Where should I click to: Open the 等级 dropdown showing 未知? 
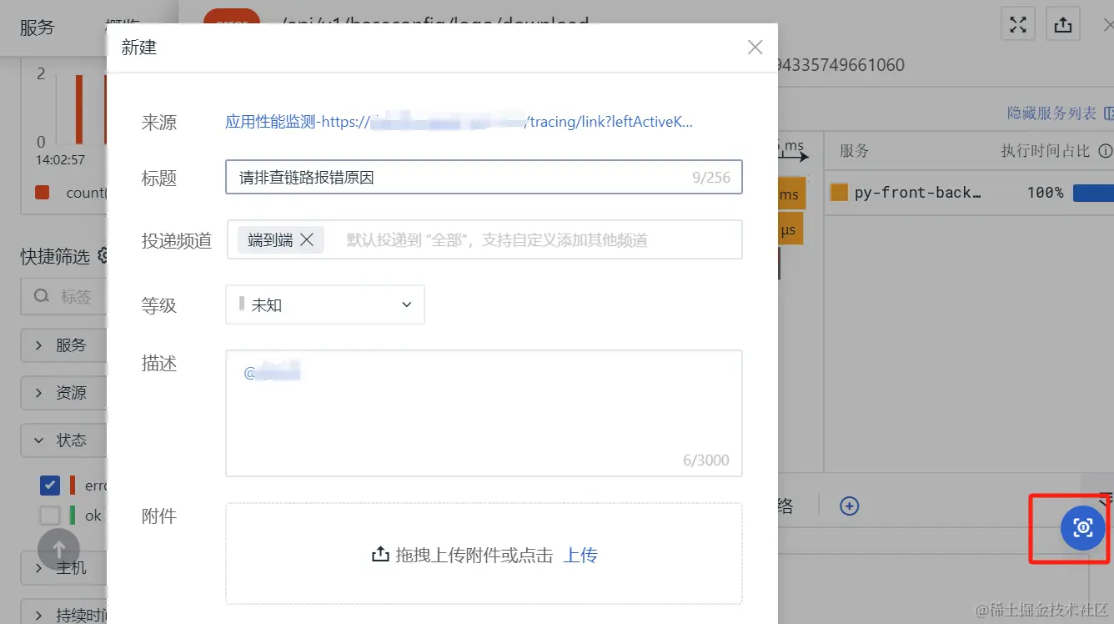tap(325, 304)
